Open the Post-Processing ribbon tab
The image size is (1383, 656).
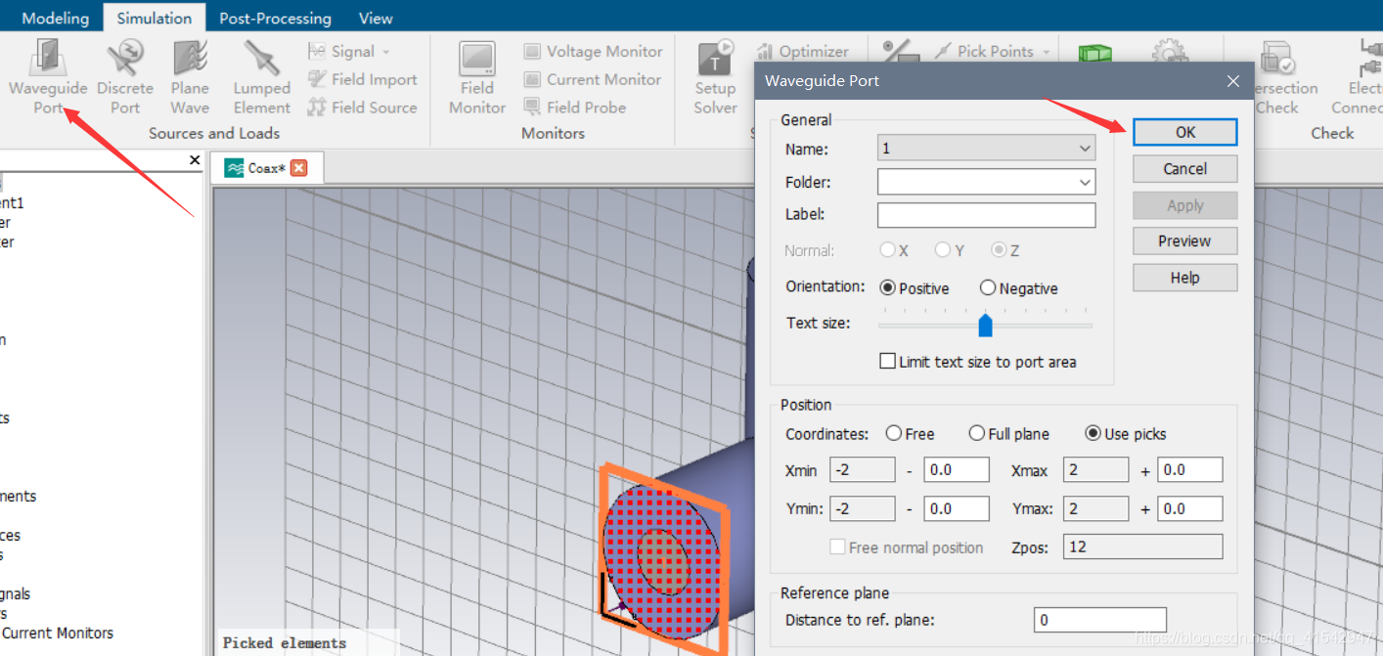click(275, 18)
